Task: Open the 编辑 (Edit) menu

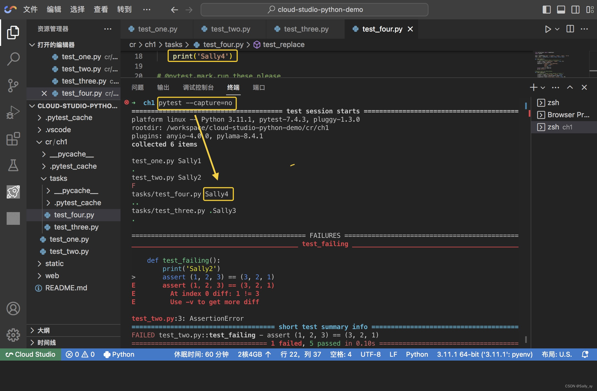Action: click(54, 9)
